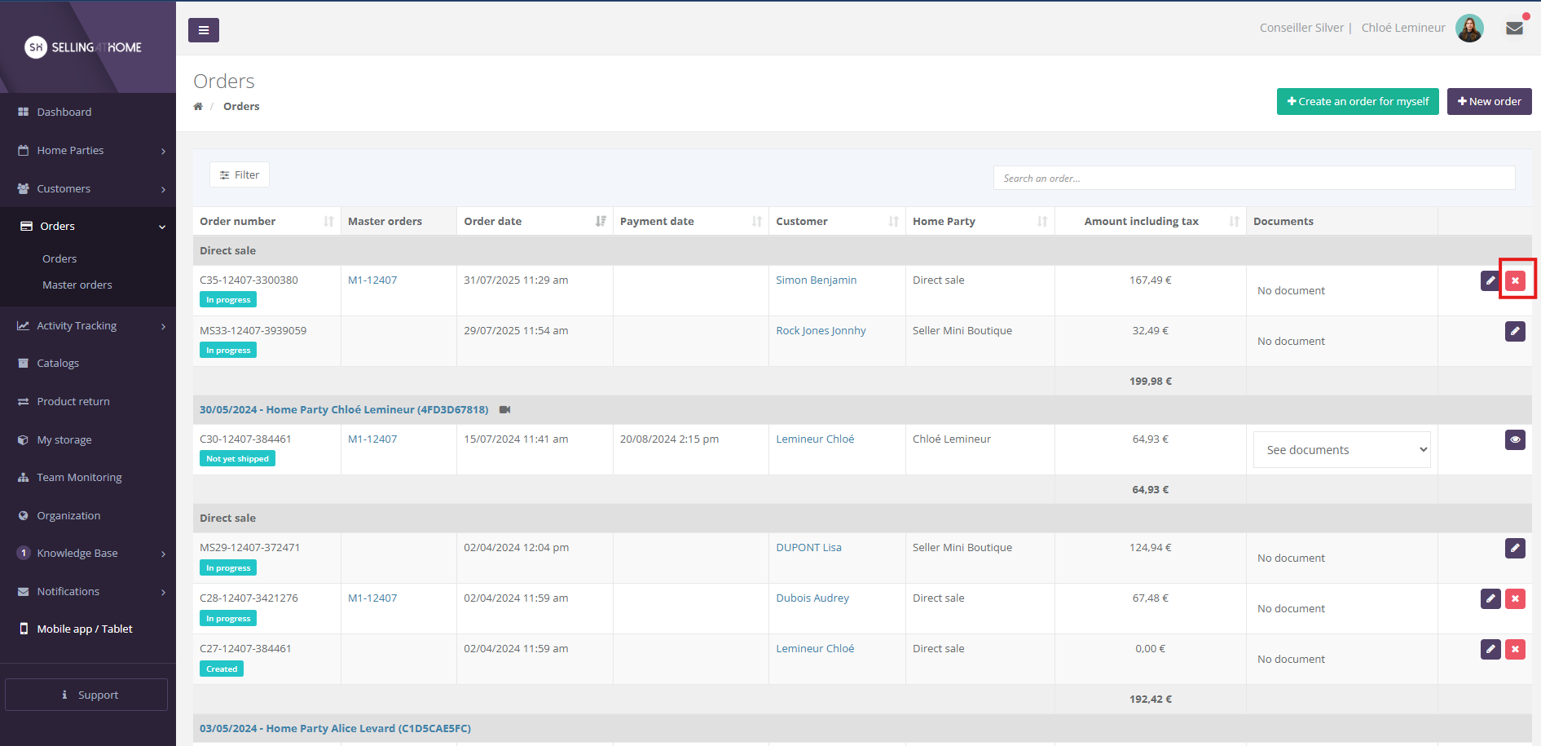
Task: Open the See documents dropdown
Action: click(x=1341, y=450)
